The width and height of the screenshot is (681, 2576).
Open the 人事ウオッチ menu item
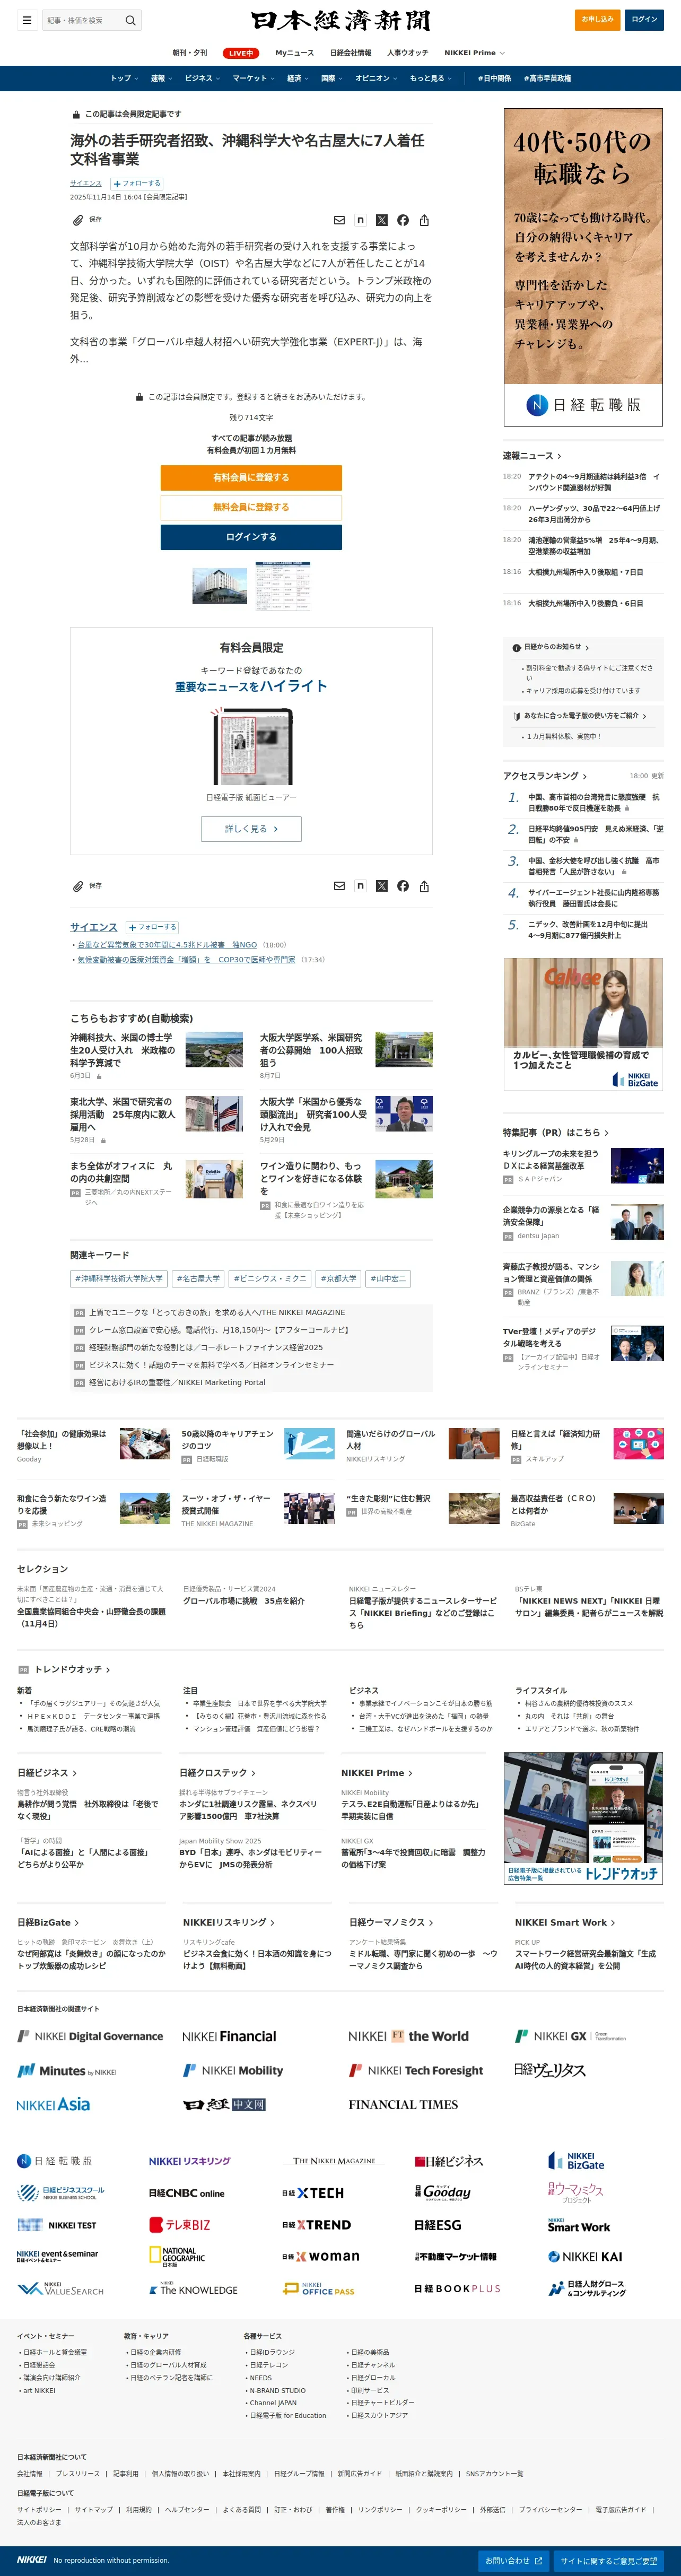coord(408,53)
